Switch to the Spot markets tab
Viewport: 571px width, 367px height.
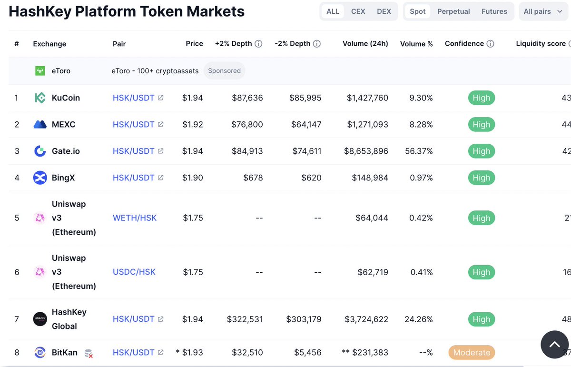click(418, 11)
